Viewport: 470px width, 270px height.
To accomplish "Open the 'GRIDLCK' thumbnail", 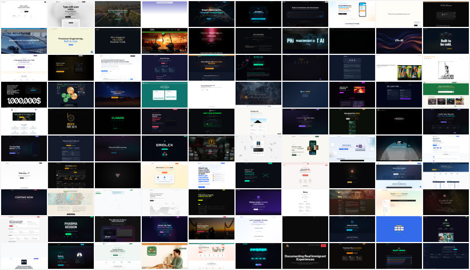I will (165, 149).
